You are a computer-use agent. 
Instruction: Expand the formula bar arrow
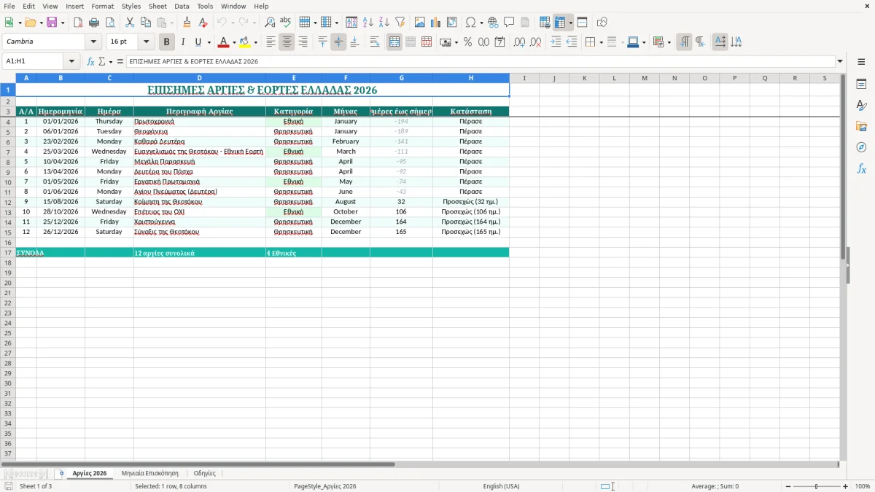[840, 61]
